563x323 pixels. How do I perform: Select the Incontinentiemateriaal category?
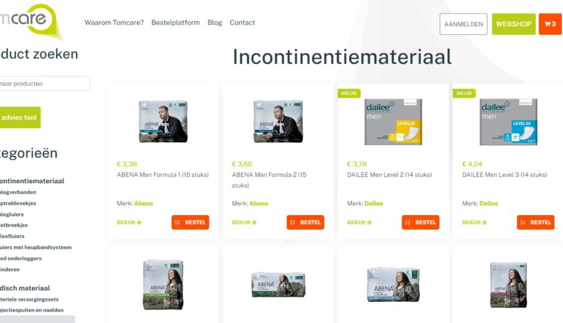(32, 181)
